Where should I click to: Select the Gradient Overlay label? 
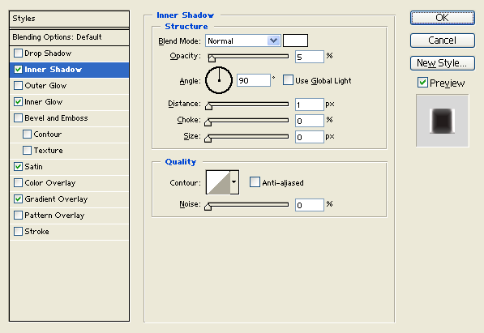(56, 199)
